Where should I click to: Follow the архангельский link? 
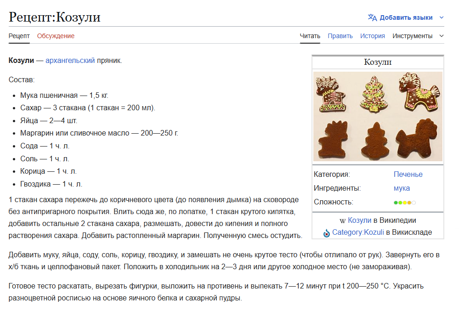70,61
